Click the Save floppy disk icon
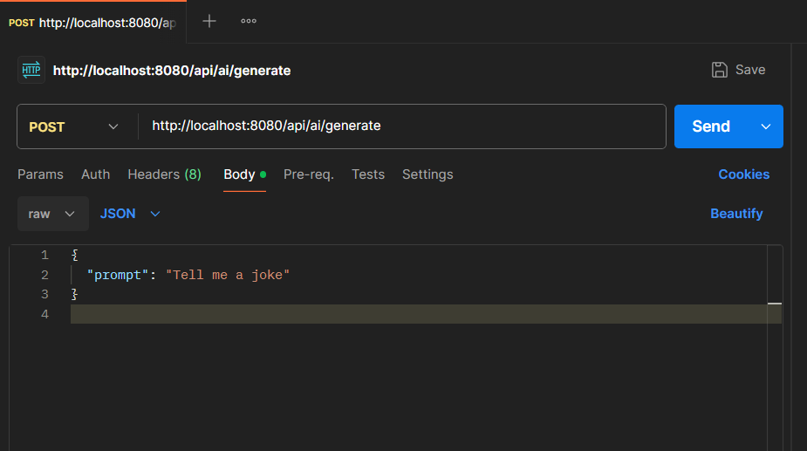807x451 pixels. [720, 70]
